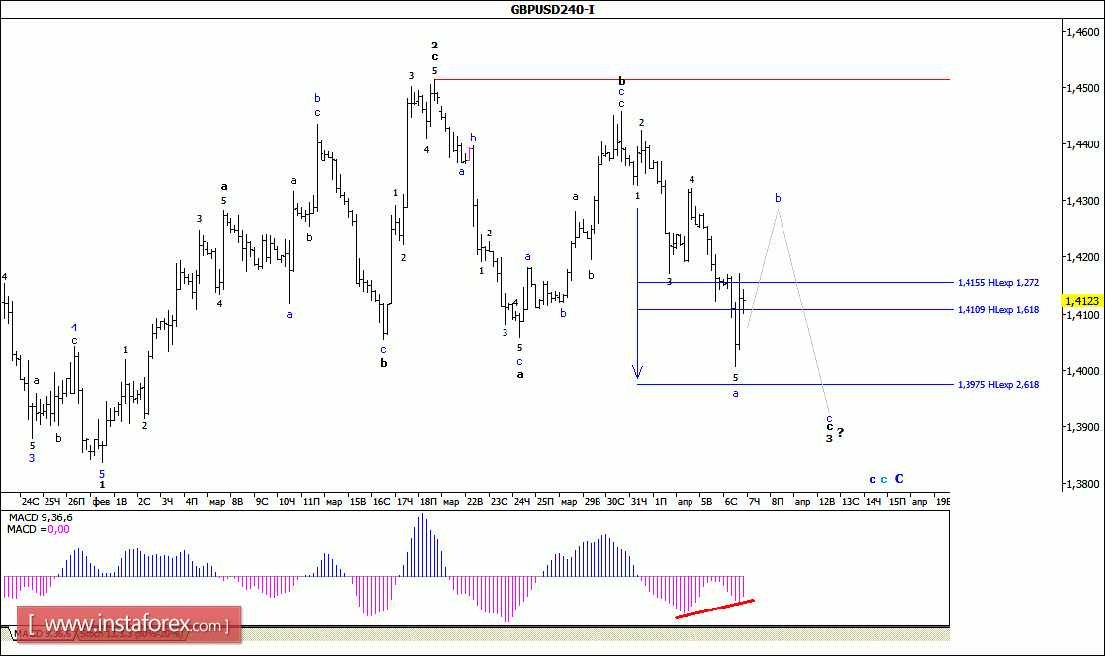Click the 16С date axis label

coord(381,502)
